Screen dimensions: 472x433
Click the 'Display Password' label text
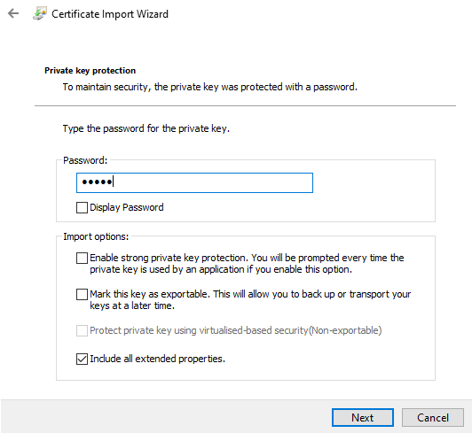click(127, 207)
